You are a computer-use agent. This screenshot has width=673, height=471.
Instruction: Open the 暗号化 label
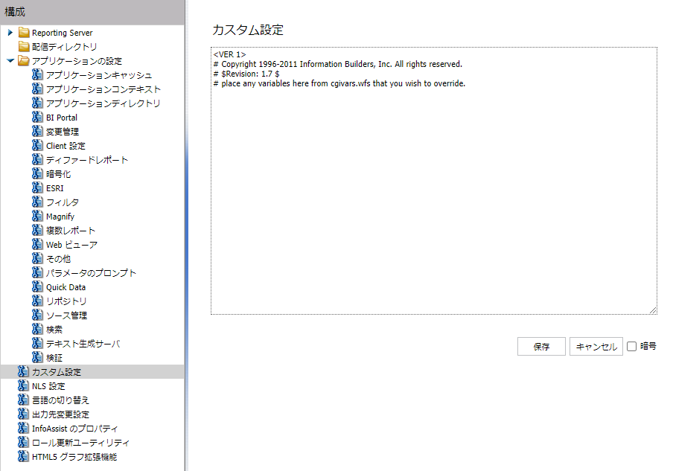(x=58, y=174)
